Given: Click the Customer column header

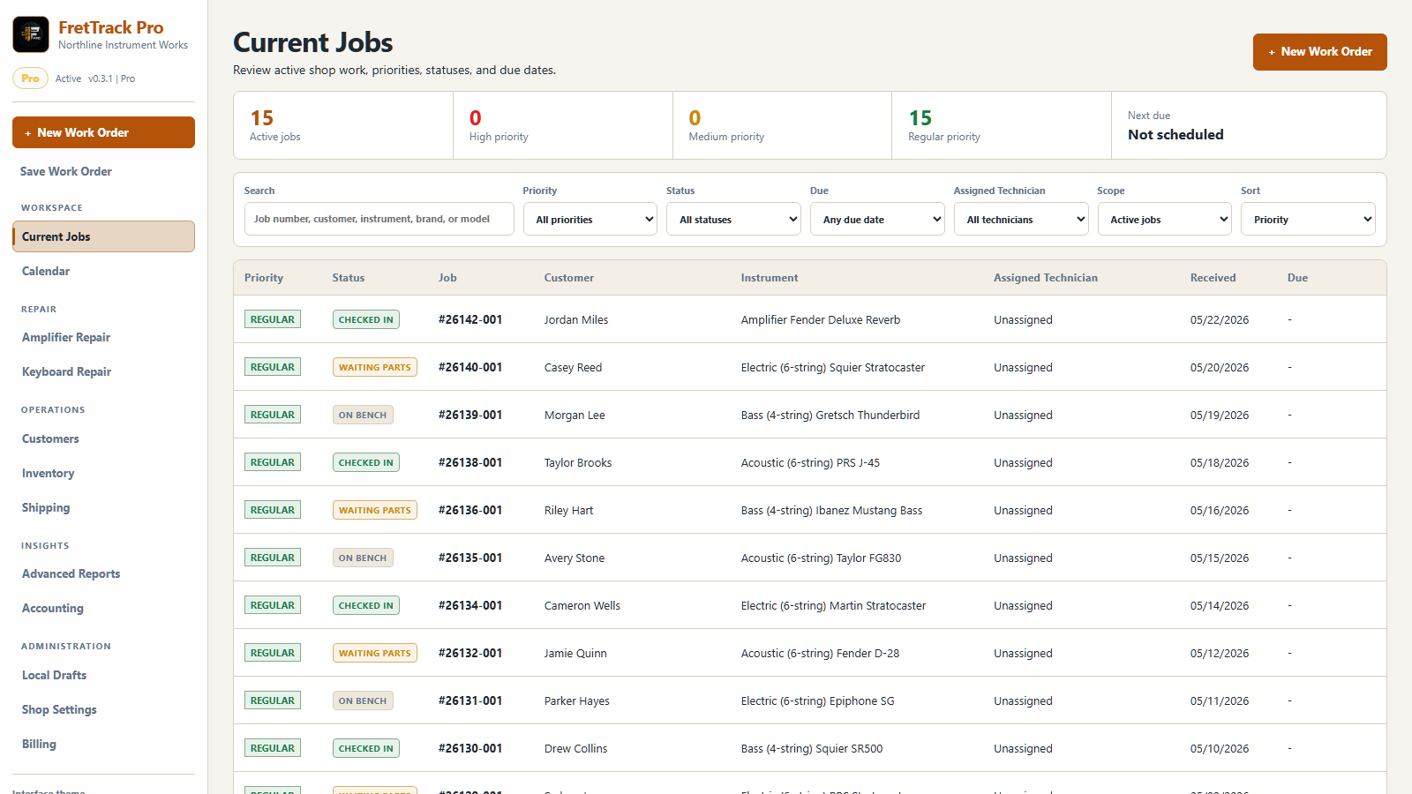Looking at the screenshot, I should point(569,278).
